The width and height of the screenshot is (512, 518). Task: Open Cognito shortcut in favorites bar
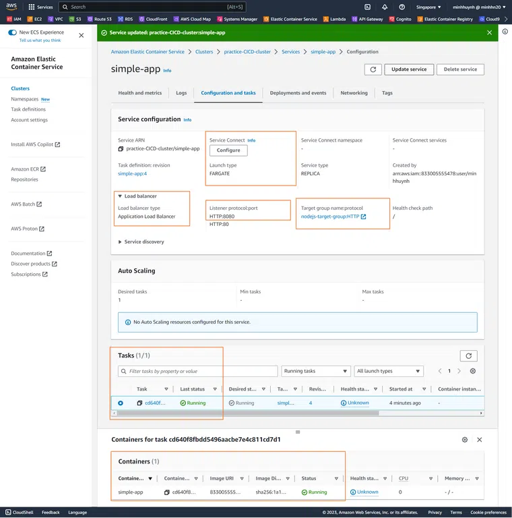click(x=400, y=19)
